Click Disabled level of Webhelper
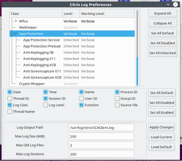Viewport: 182px width, 161px height. 70,28
